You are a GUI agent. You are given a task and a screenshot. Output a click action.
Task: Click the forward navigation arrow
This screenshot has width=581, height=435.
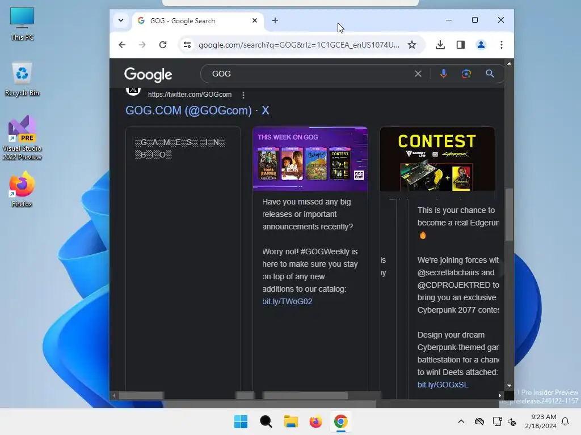(142, 45)
